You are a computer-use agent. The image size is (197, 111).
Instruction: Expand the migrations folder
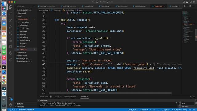click(24, 25)
